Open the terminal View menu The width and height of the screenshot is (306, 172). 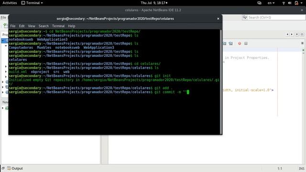pyautogui.click(x=32, y=26)
